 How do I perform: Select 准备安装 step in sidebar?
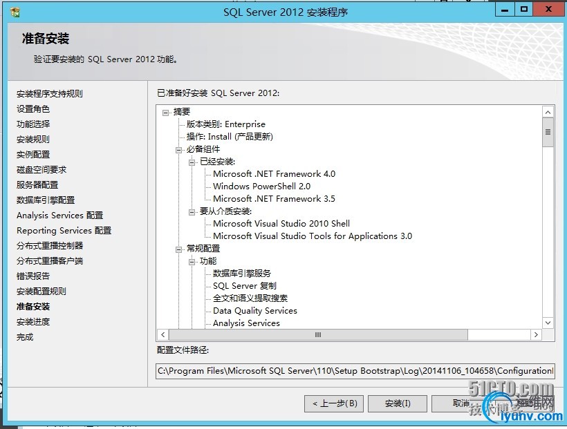point(33,307)
